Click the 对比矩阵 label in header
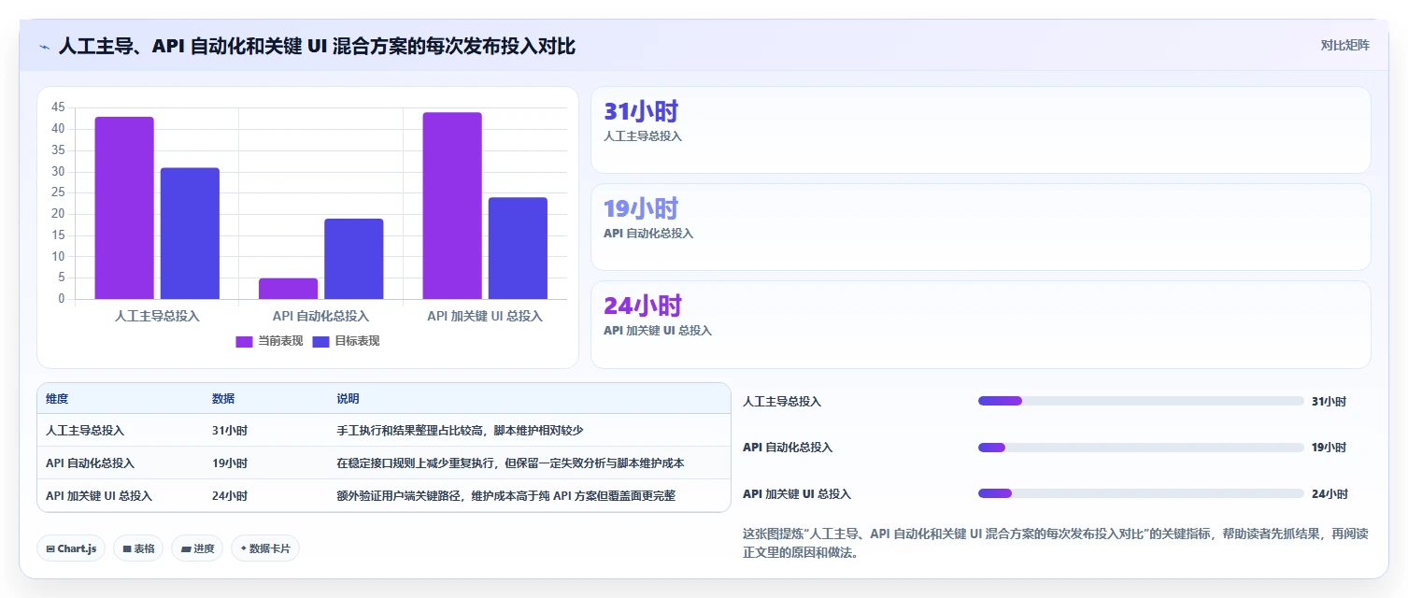This screenshot has width=1408, height=598. point(1344,46)
